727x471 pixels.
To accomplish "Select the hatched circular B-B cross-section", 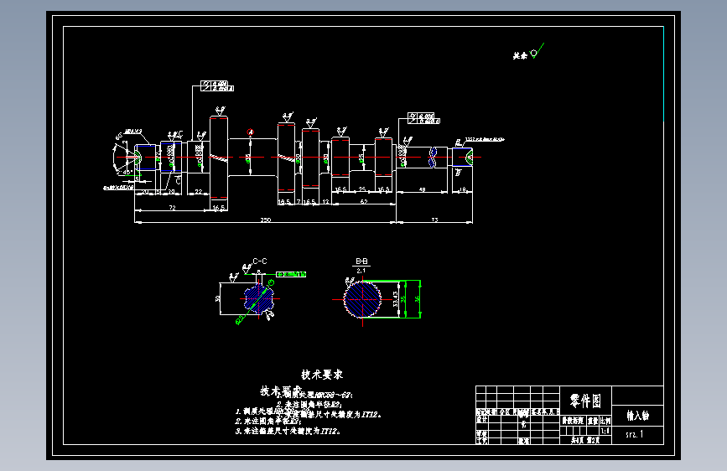I will click(x=362, y=299).
